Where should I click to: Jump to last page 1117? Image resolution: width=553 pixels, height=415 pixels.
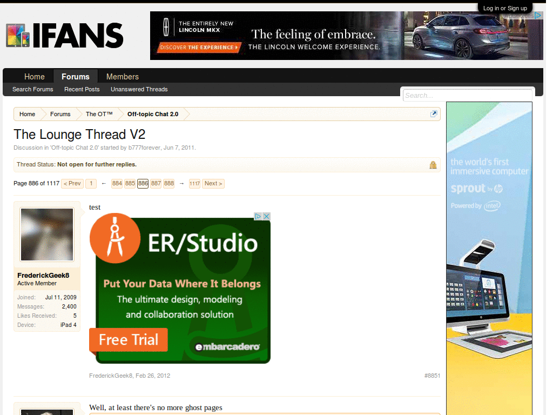[194, 184]
